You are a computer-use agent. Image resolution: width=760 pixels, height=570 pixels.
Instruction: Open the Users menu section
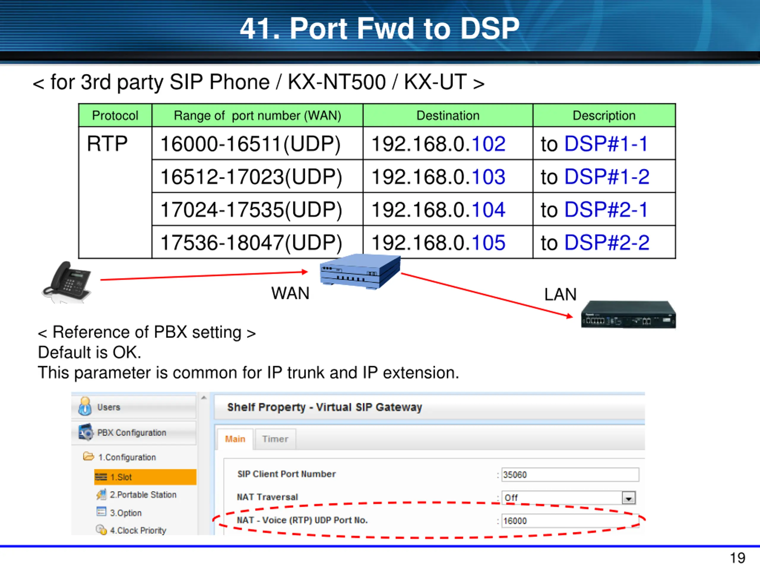click(134, 407)
